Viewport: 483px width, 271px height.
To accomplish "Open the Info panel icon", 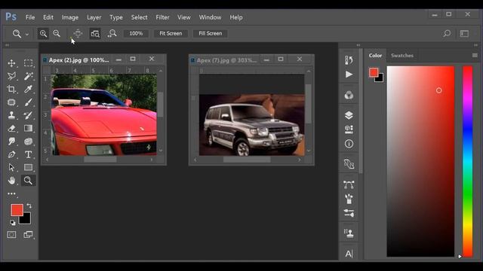I will click(x=349, y=144).
